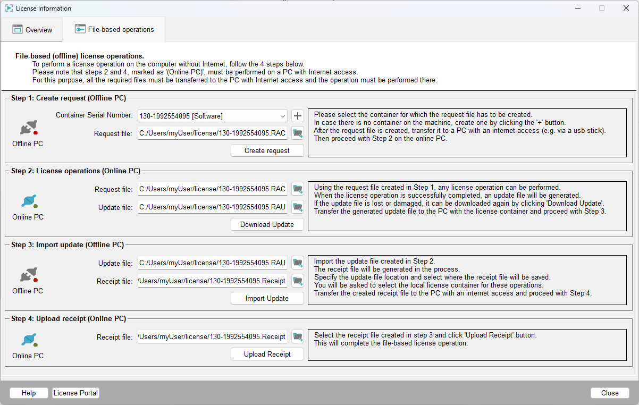Click the Step 1 instructions text box
Screen dimensions: 639x405
coord(467,133)
